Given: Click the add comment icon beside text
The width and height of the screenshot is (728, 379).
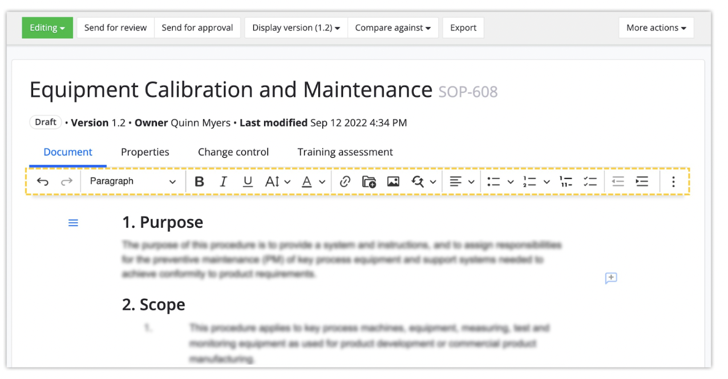Looking at the screenshot, I should (611, 278).
